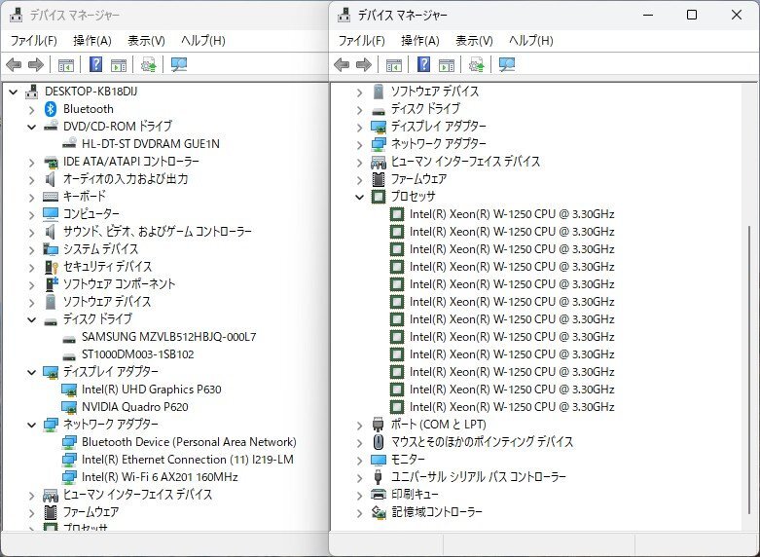760x557 pixels.
Task: Select コンピューター in left tree
Action: 91,214
